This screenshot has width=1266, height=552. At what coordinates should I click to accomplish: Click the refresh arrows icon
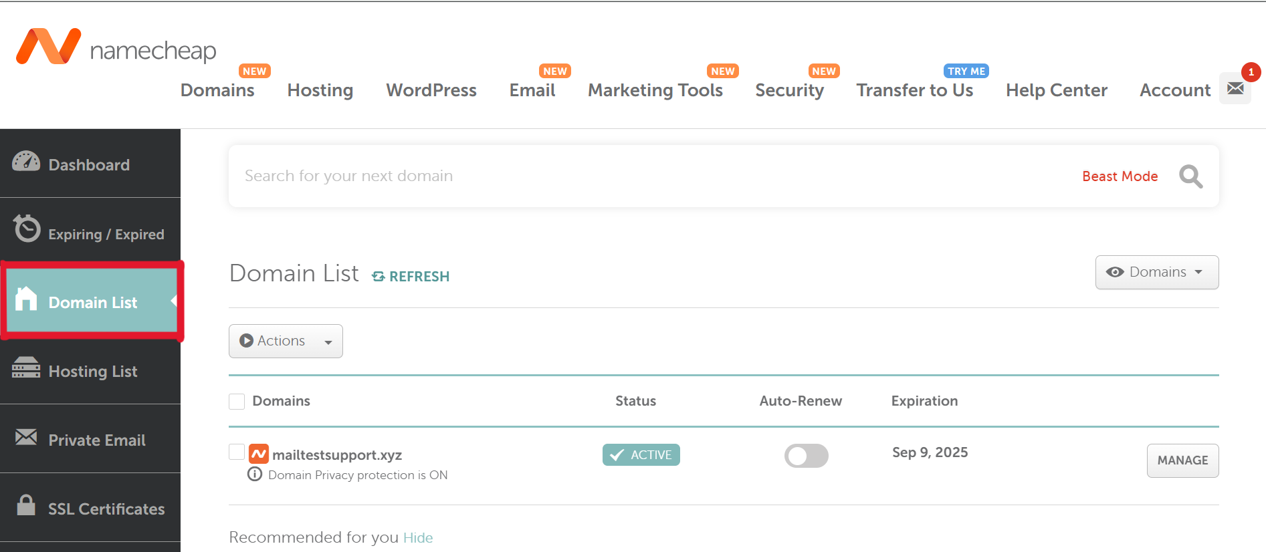click(x=379, y=277)
